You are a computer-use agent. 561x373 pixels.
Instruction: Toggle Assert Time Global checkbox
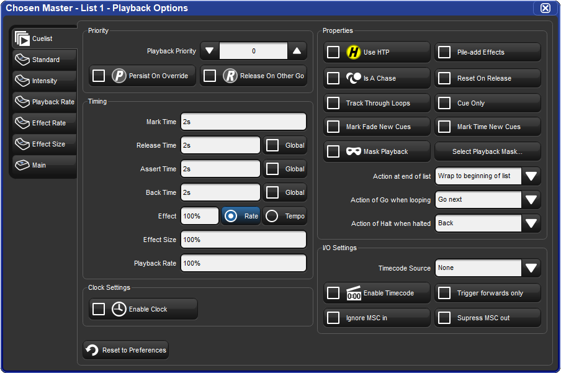[272, 169]
